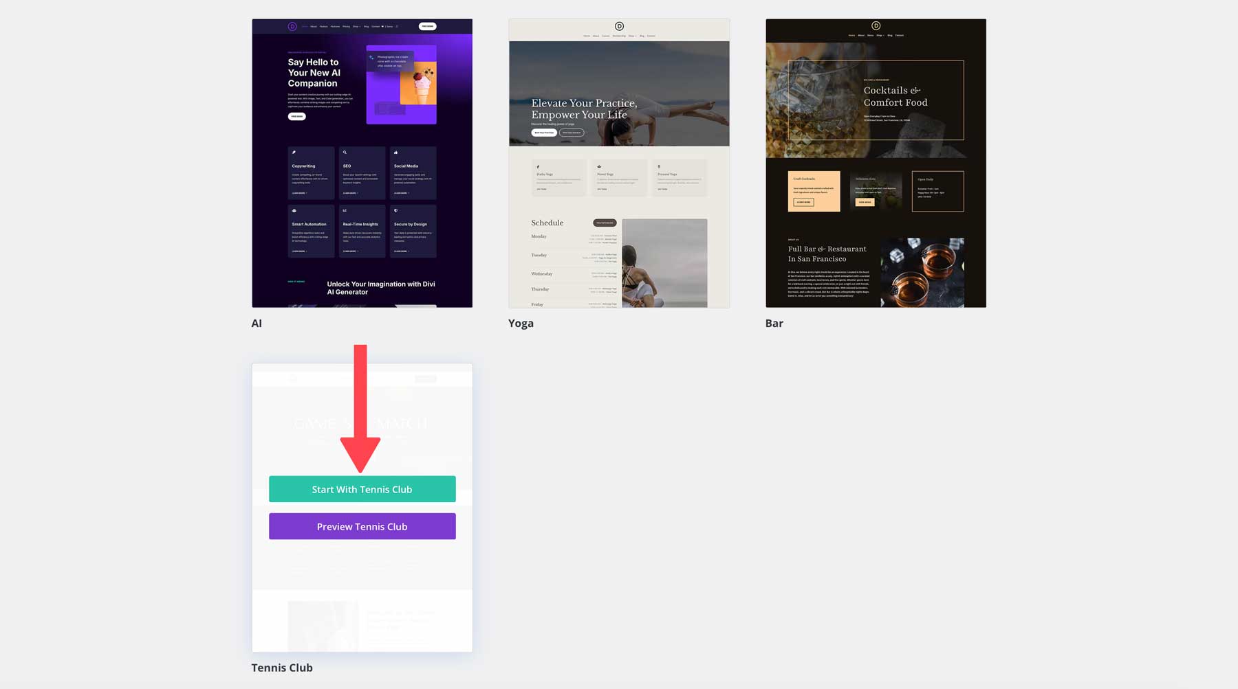This screenshot has height=689, width=1238.
Task: Click the Secure by Design feature icon
Action: point(395,211)
